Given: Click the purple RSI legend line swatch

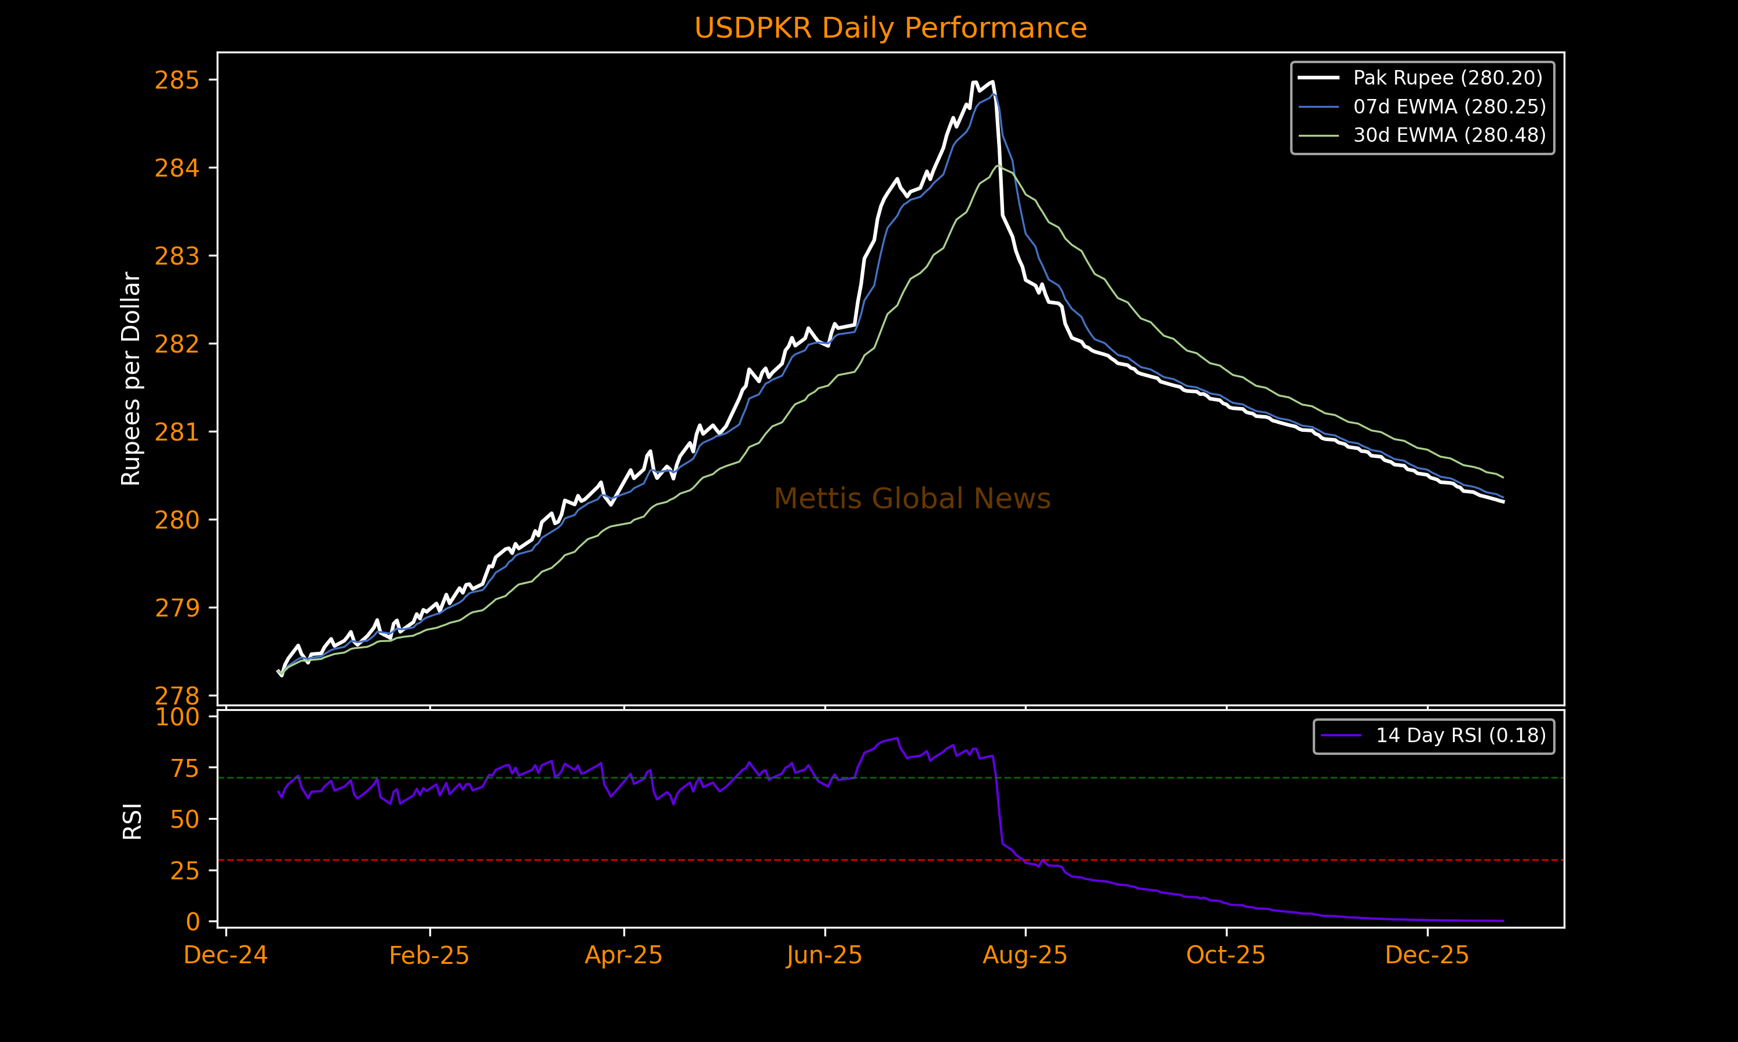Looking at the screenshot, I should coord(1341,736).
